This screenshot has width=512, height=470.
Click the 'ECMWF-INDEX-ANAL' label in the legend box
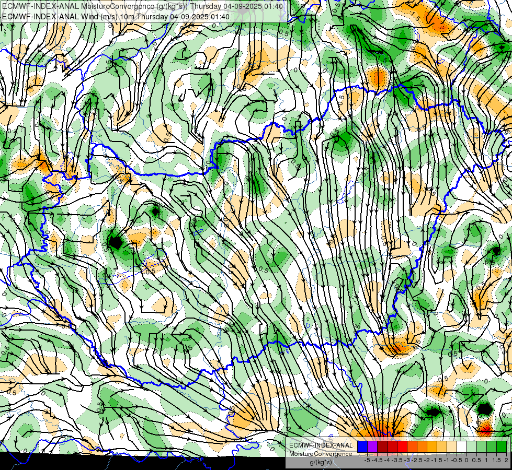click(x=321, y=445)
